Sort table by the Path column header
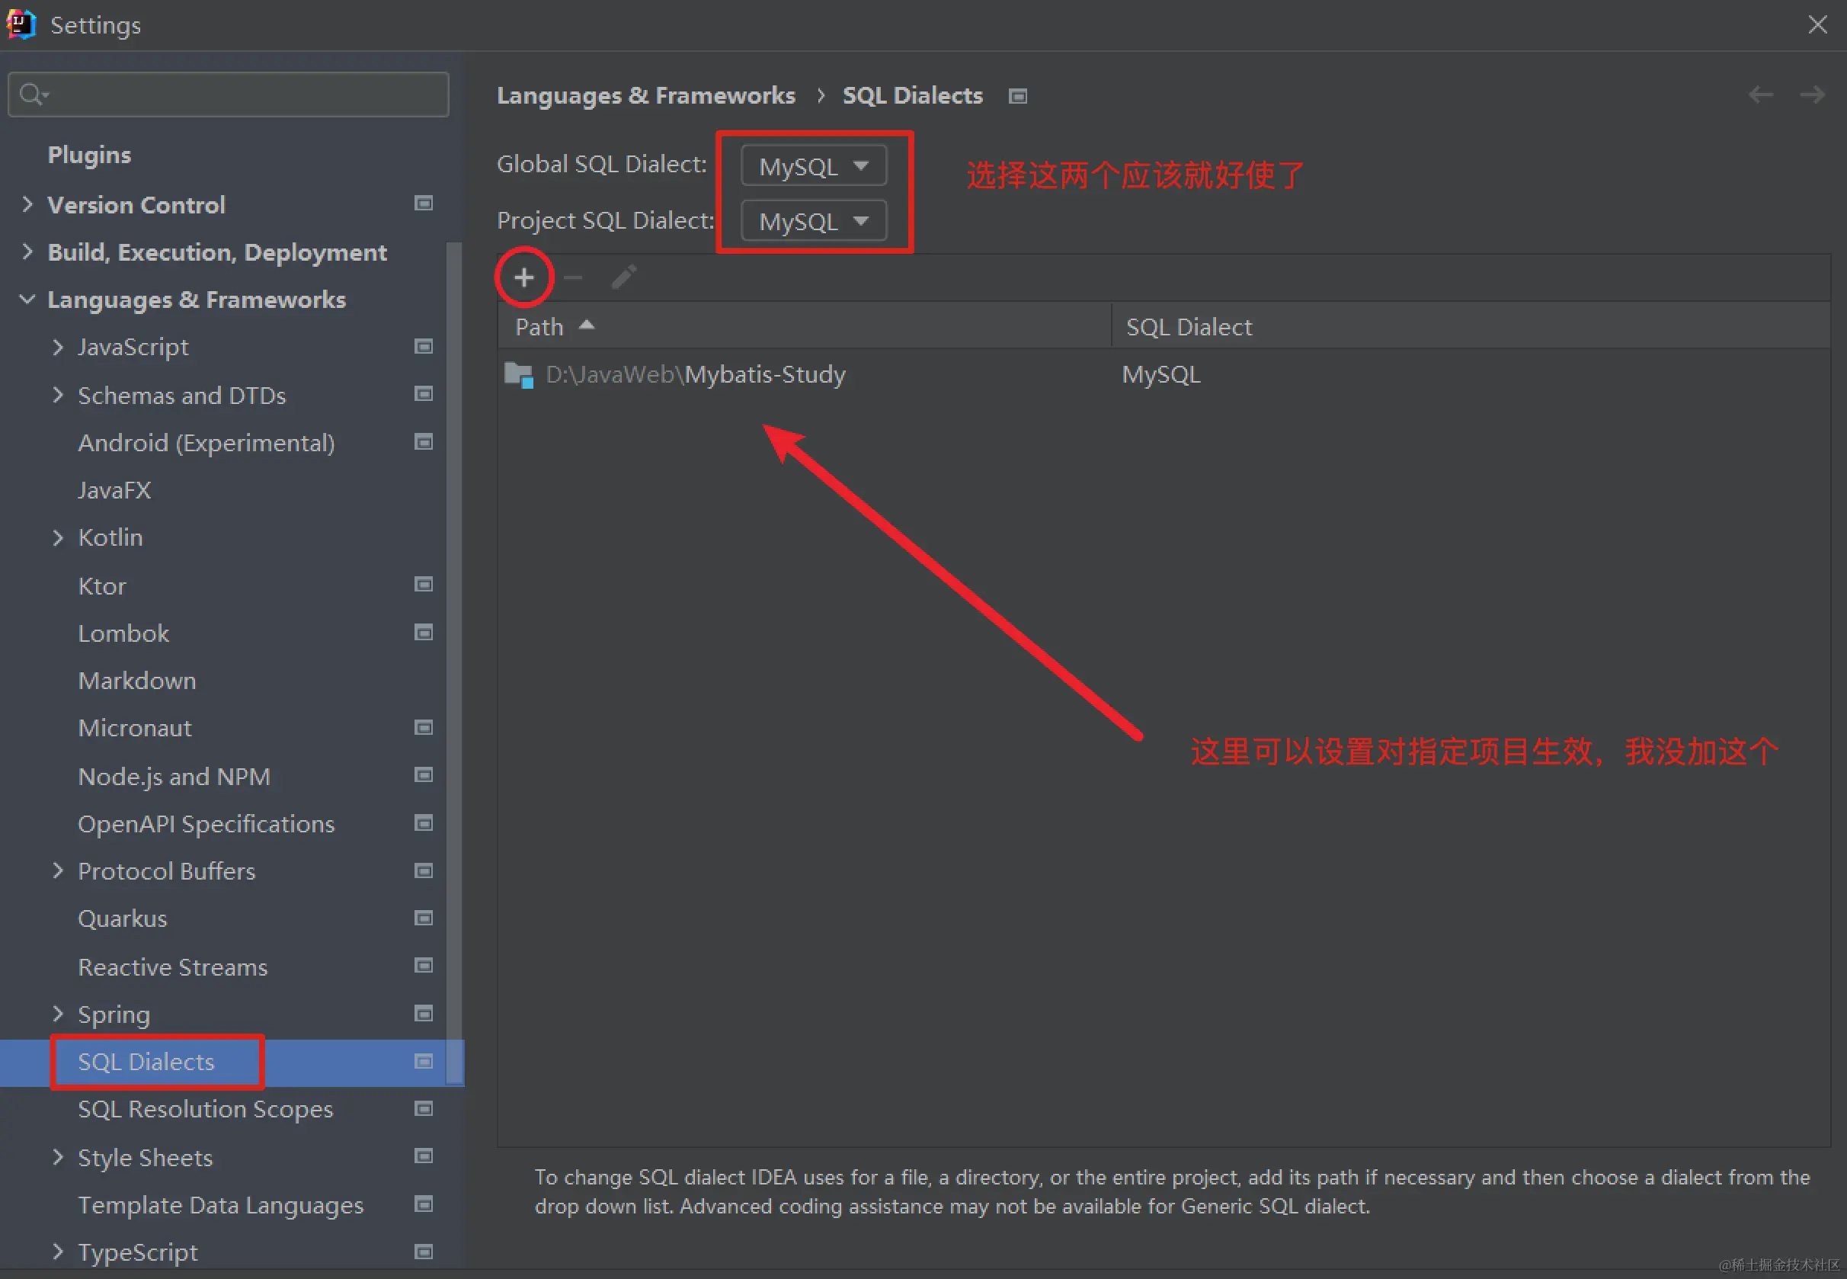The image size is (1847, 1279). coord(539,327)
